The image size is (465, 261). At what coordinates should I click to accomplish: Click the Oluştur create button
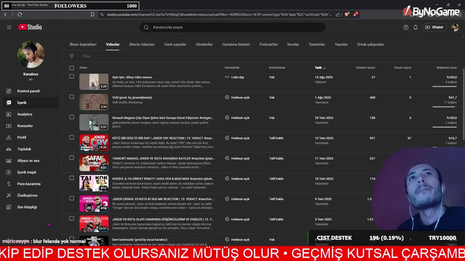[x=434, y=27]
